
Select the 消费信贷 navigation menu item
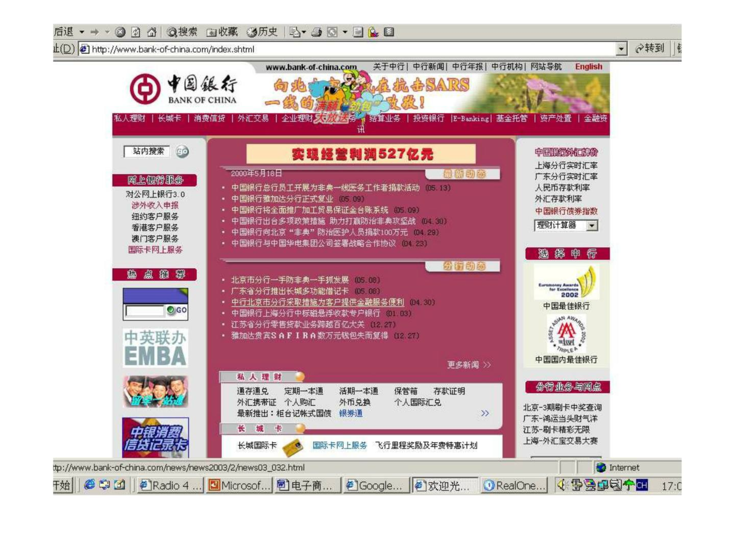[209, 118]
